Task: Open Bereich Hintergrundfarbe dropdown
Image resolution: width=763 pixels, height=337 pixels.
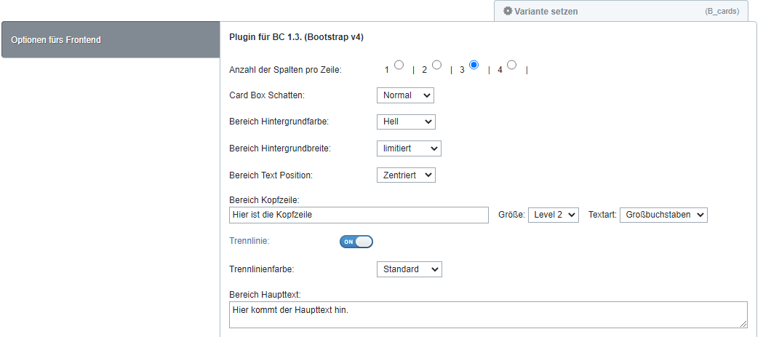Action: click(406, 122)
